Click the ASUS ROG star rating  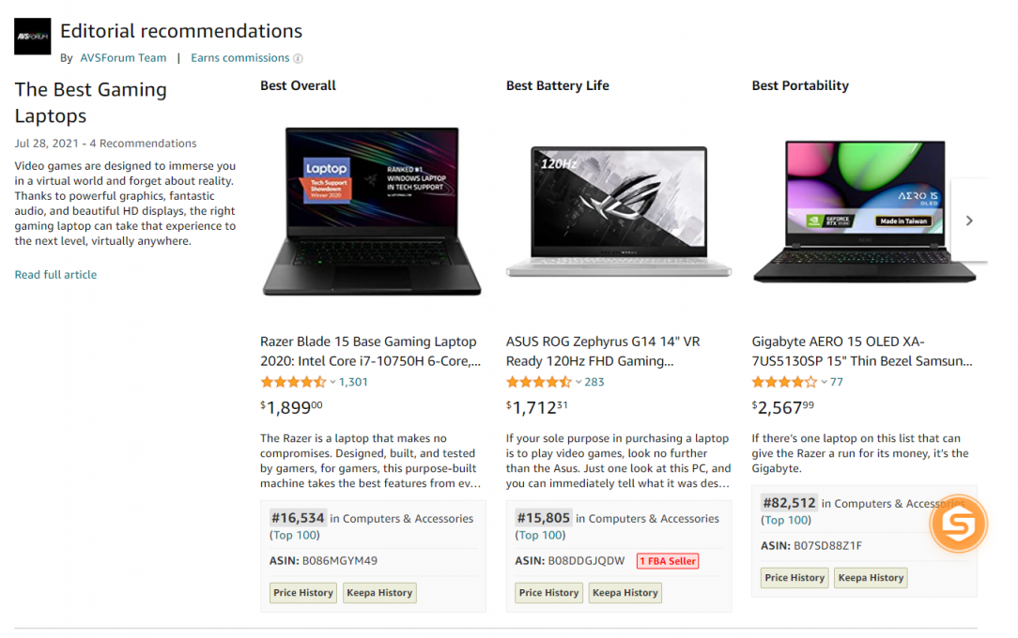[x=539, y=382]
